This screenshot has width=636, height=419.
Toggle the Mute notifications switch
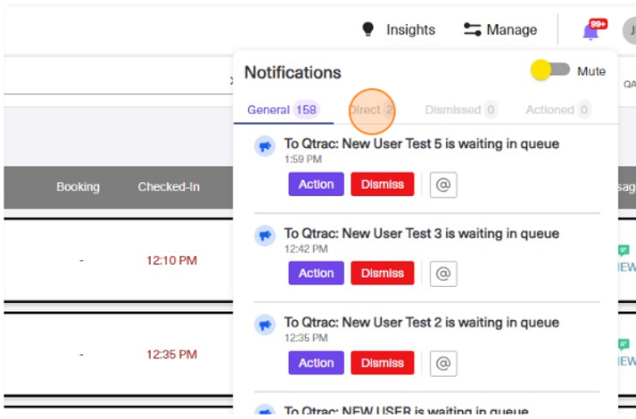tap(550, 70)
